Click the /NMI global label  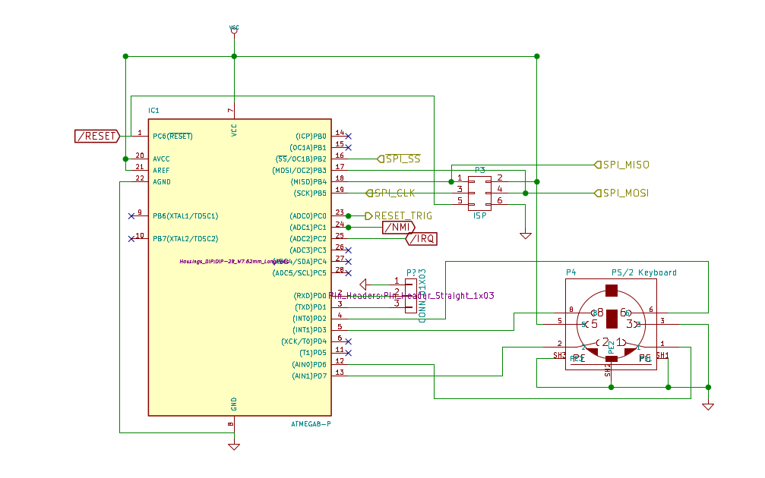tap(399, 227)
